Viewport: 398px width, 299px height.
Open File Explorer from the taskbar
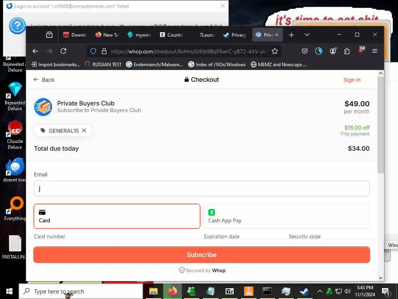[x=153, y=291]
